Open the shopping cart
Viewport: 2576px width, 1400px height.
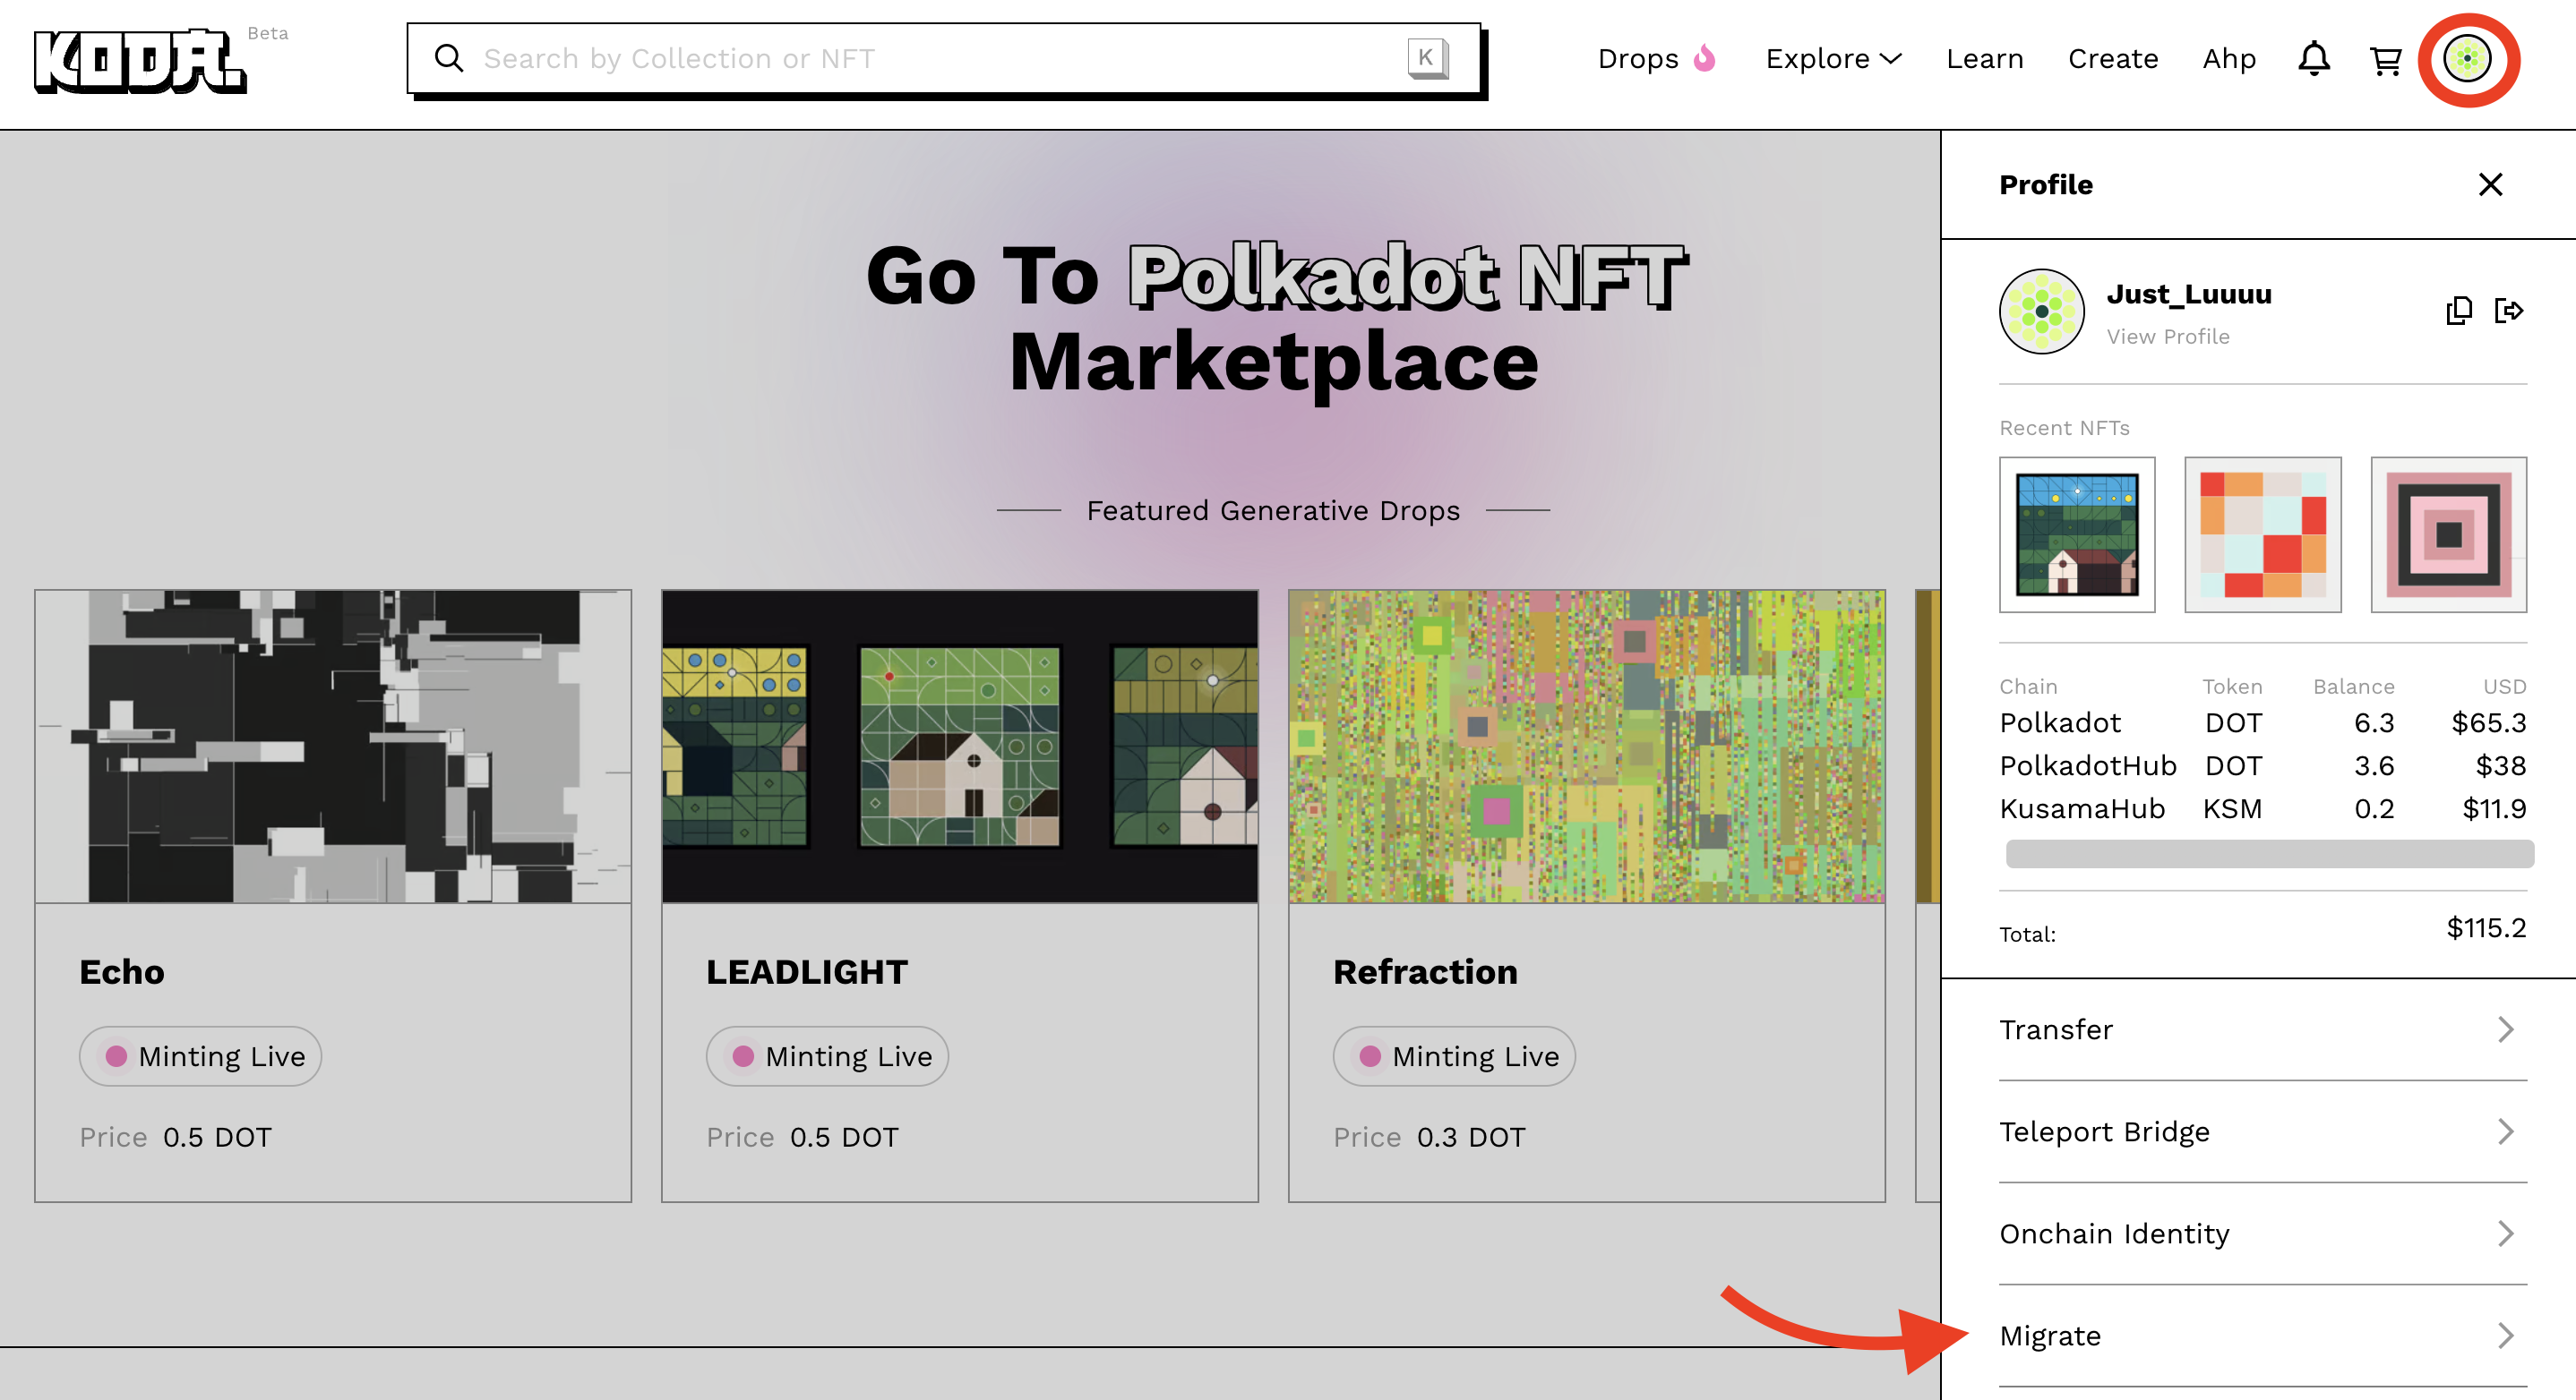tap(2385, 60)
